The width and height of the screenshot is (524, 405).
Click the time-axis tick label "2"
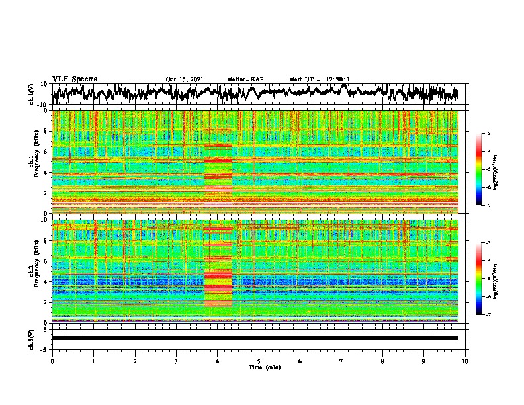point(135,361)
